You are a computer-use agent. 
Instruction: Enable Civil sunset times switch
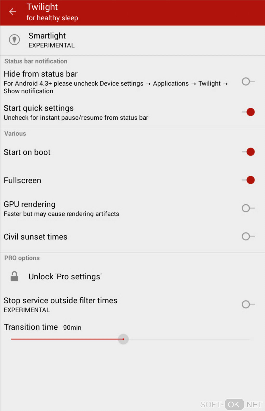pos(248,236)
